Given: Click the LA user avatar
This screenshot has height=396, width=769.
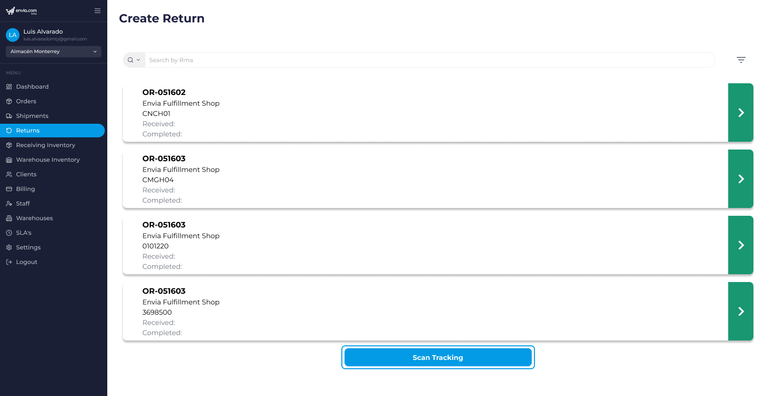Looking at the screenshot, I should point(13,35).
